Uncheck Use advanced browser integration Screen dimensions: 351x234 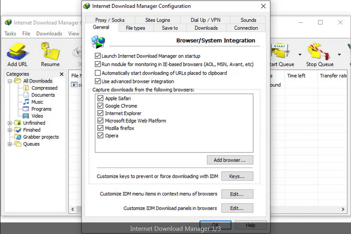tap(97, 81)
